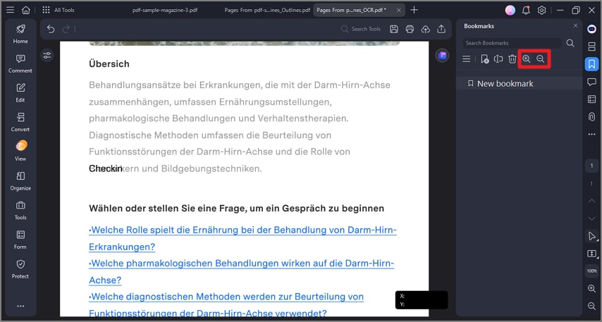Run bookmark search with magnifier icon
The width and height of the screenshot is (602, 322).
coord(570,43)
